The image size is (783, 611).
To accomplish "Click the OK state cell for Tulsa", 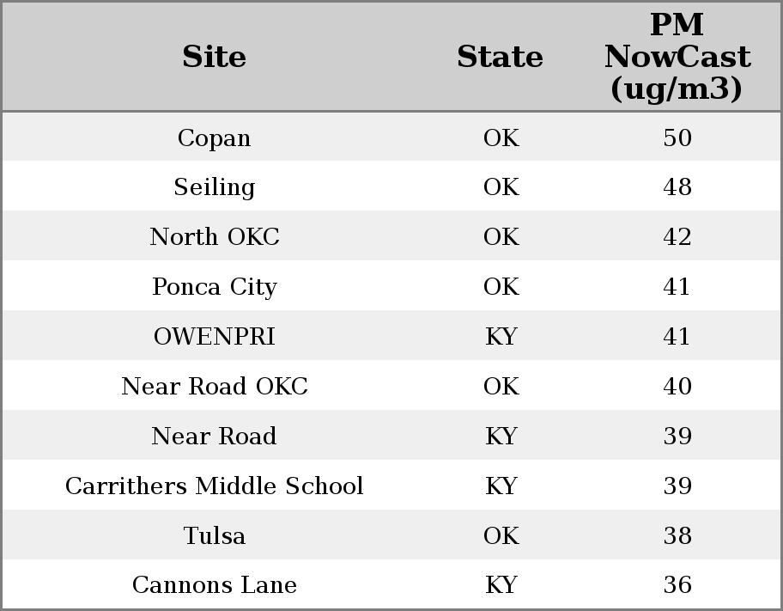I will click(x=501, y=536).
